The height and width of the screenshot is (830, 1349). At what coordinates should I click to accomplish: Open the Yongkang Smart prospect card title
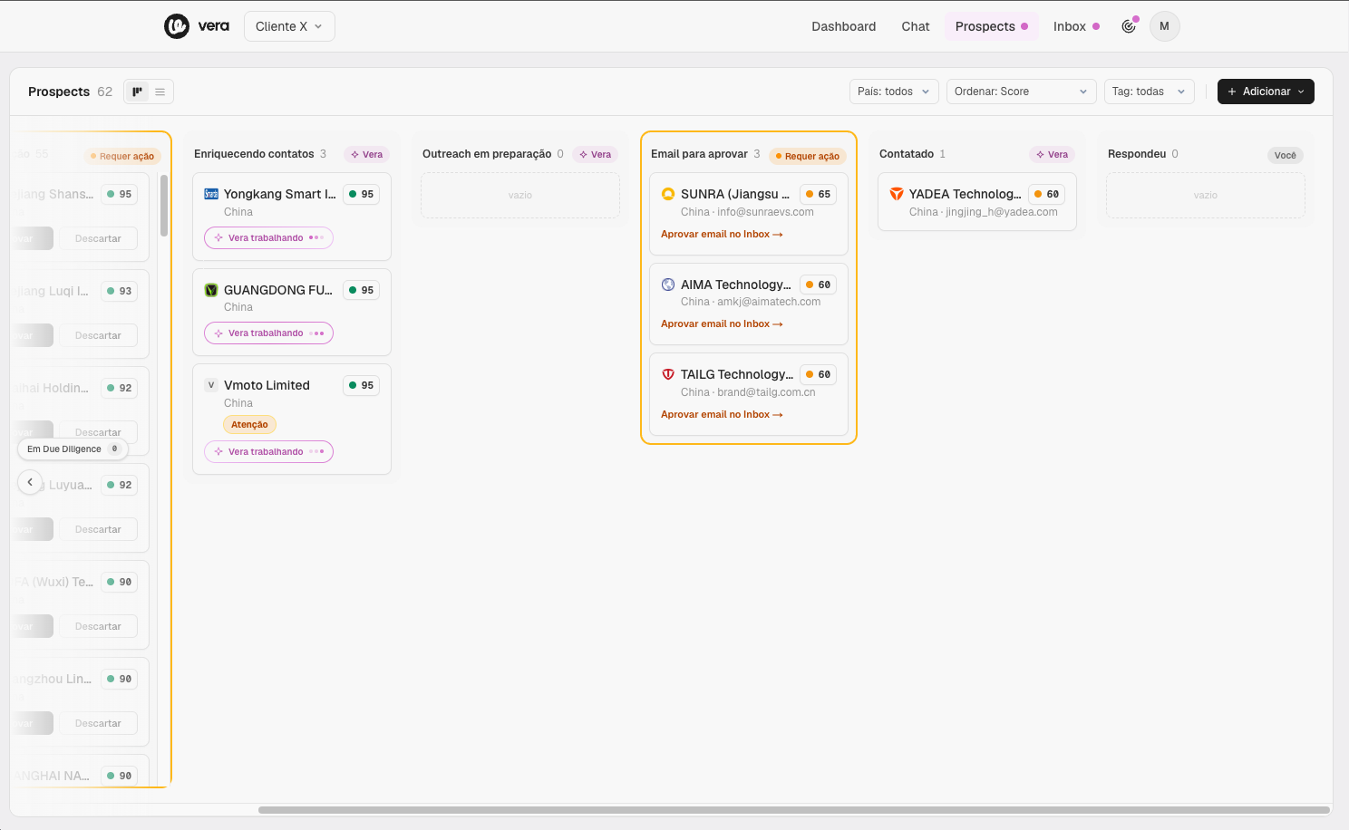coord(280,194)
